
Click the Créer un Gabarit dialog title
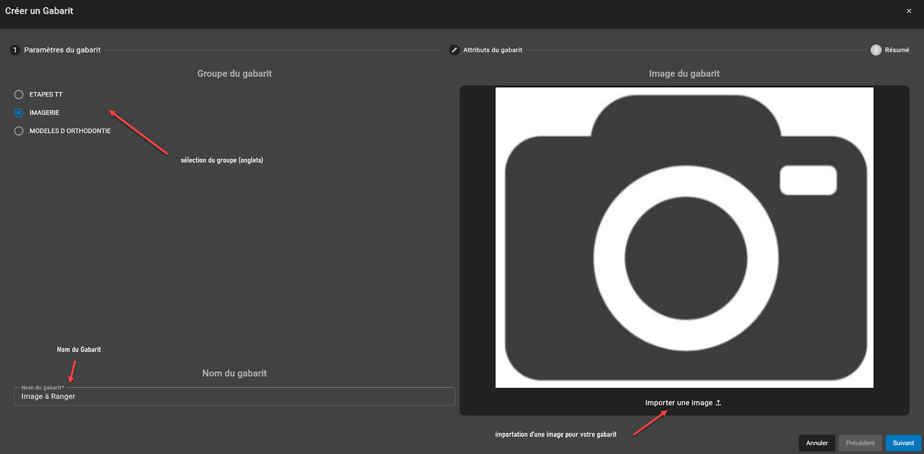coord(39,11)
